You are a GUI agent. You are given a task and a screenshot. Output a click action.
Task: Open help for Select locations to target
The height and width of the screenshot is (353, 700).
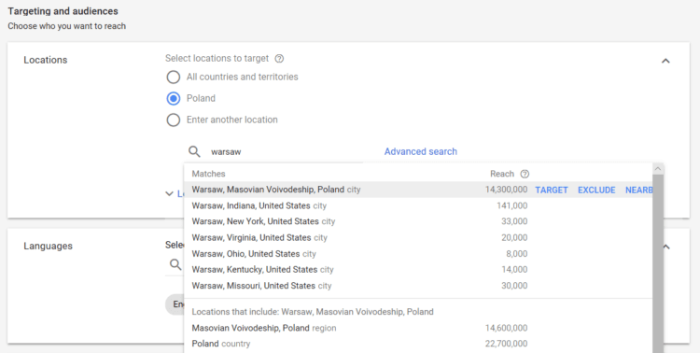[x=279, y=59]
